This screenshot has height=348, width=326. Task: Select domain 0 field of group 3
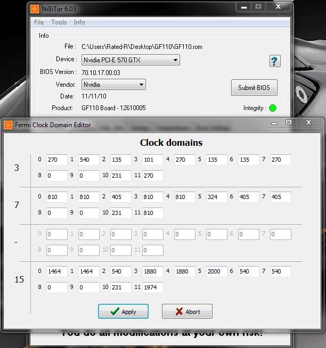[x=57, y=160]
